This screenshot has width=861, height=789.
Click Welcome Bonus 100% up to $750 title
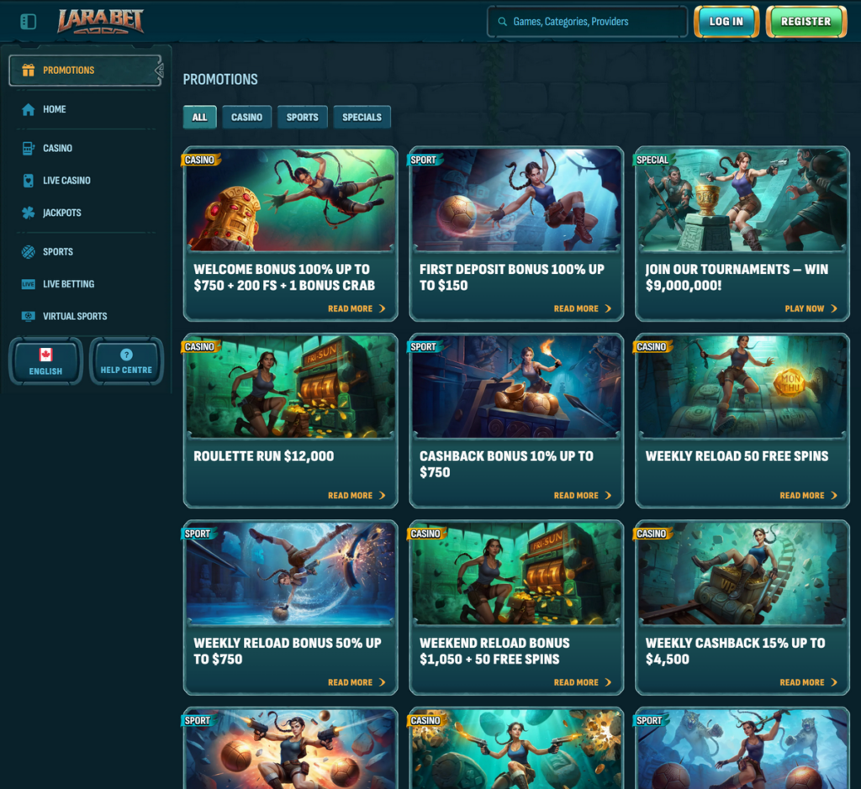point(284,277)
